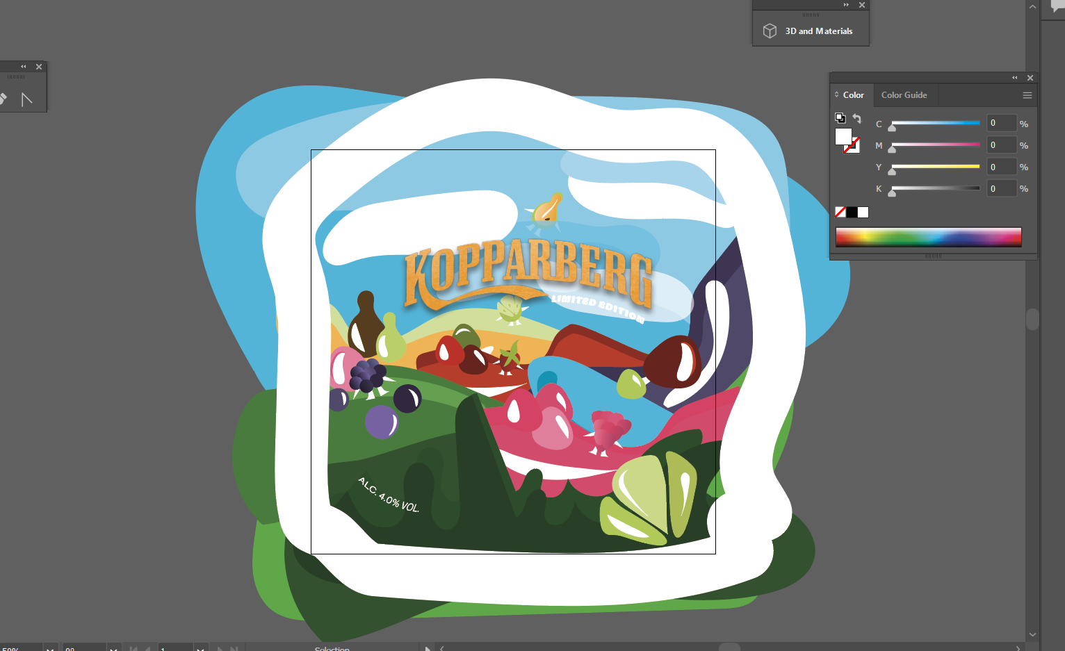Select the partially visible eraser tool icon
This screenshot has height=651, width=1065.
(x=3, y=99)
